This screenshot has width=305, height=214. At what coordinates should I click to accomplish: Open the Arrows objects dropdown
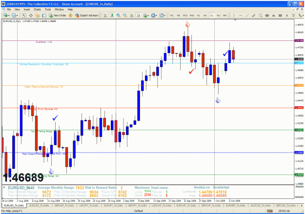coord(301,15)
